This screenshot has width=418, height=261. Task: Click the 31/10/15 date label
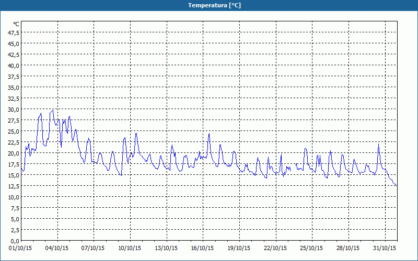(385, 248)
